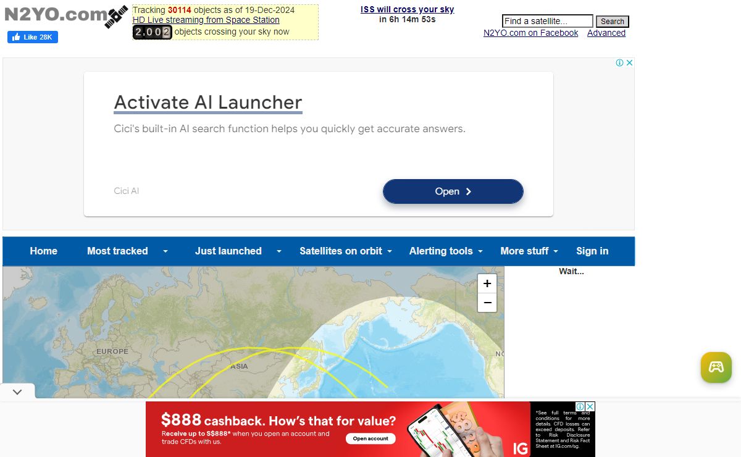
Task: Open the Alerting tools menu
Action: [441, 251]
